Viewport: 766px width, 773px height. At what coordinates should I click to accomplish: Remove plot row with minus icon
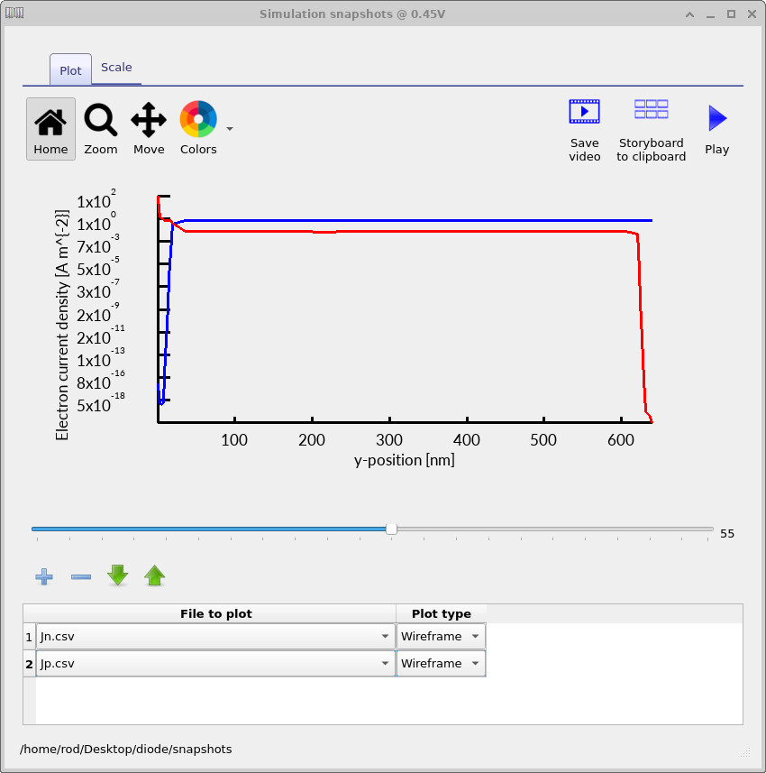tap(81, 576)
